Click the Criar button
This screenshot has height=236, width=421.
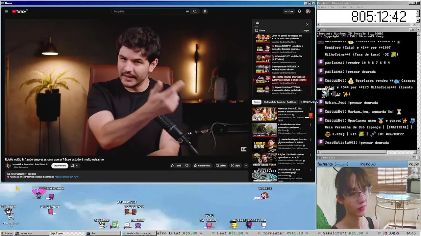click(289, 11)
